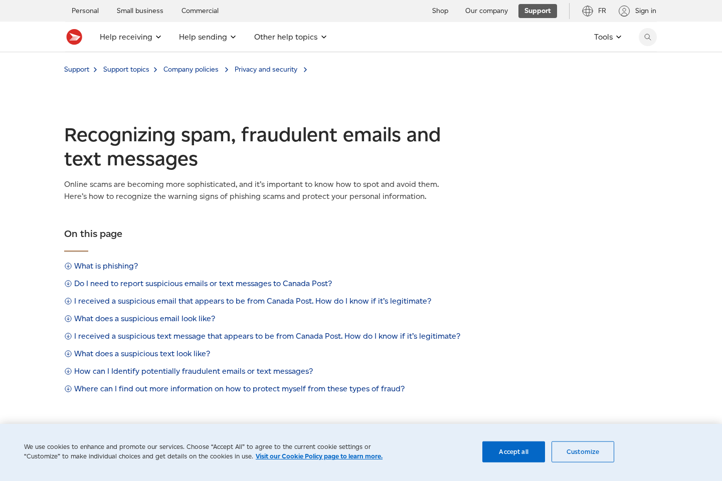Viewport: 722px width, 481px height.
Task: Open the Shop menu item
Action: 440,11
